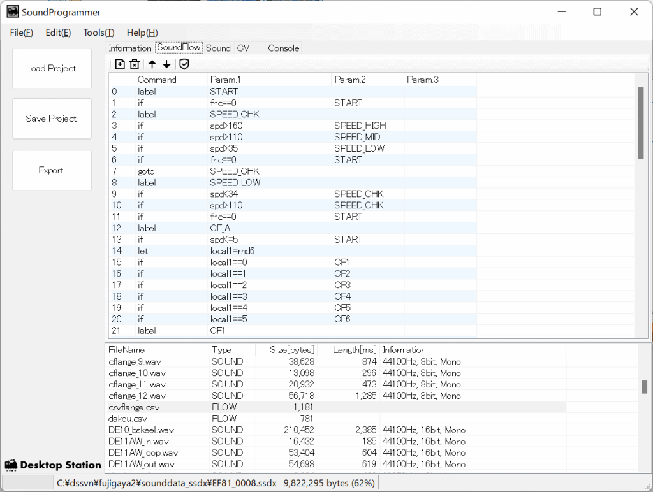Click the delete row trash icon
The image size is (653, 492).
(135, 64)
